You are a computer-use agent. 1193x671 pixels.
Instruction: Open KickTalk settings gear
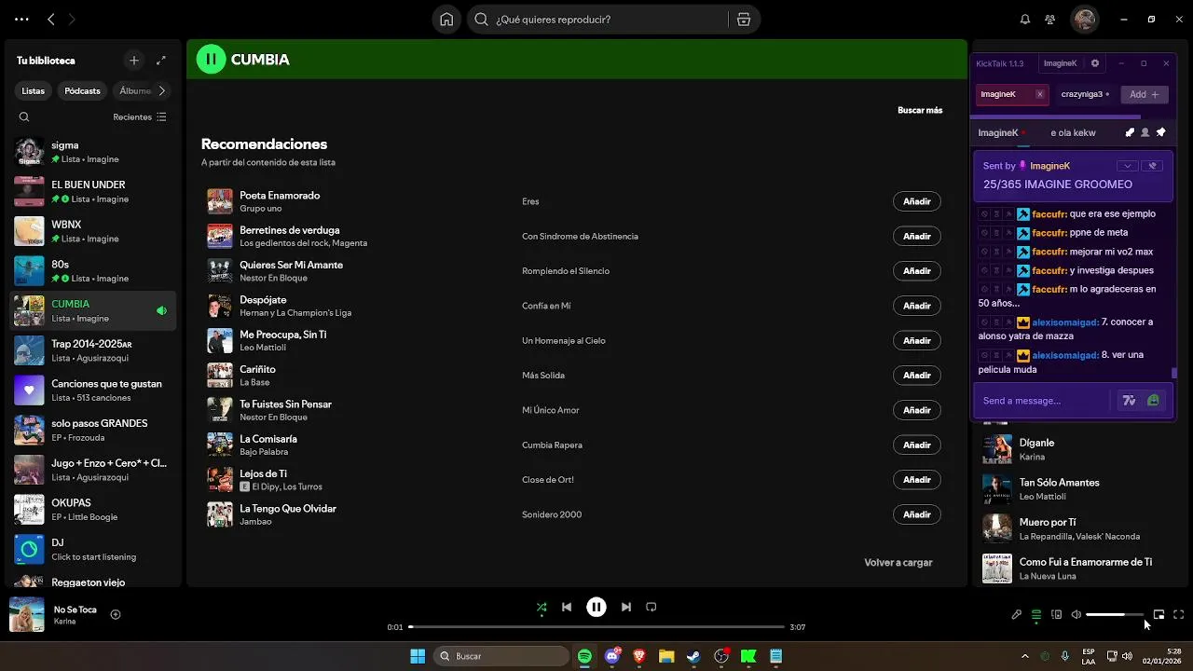1095,63
